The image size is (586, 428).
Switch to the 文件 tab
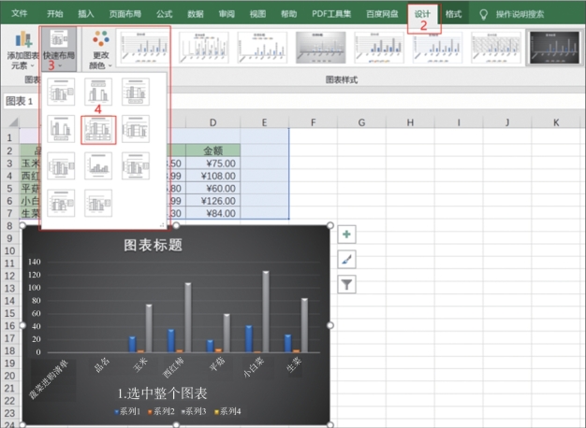tap(19, 14)
